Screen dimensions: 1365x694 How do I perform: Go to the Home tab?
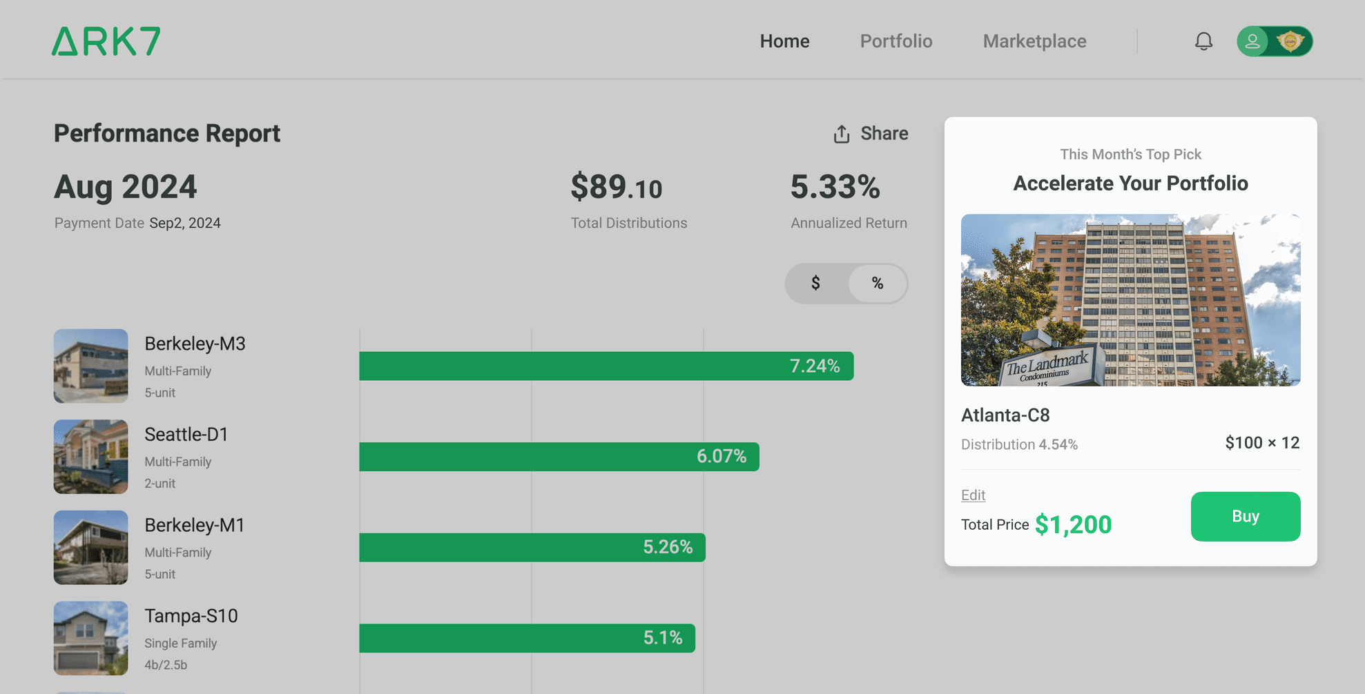point(784,41)
